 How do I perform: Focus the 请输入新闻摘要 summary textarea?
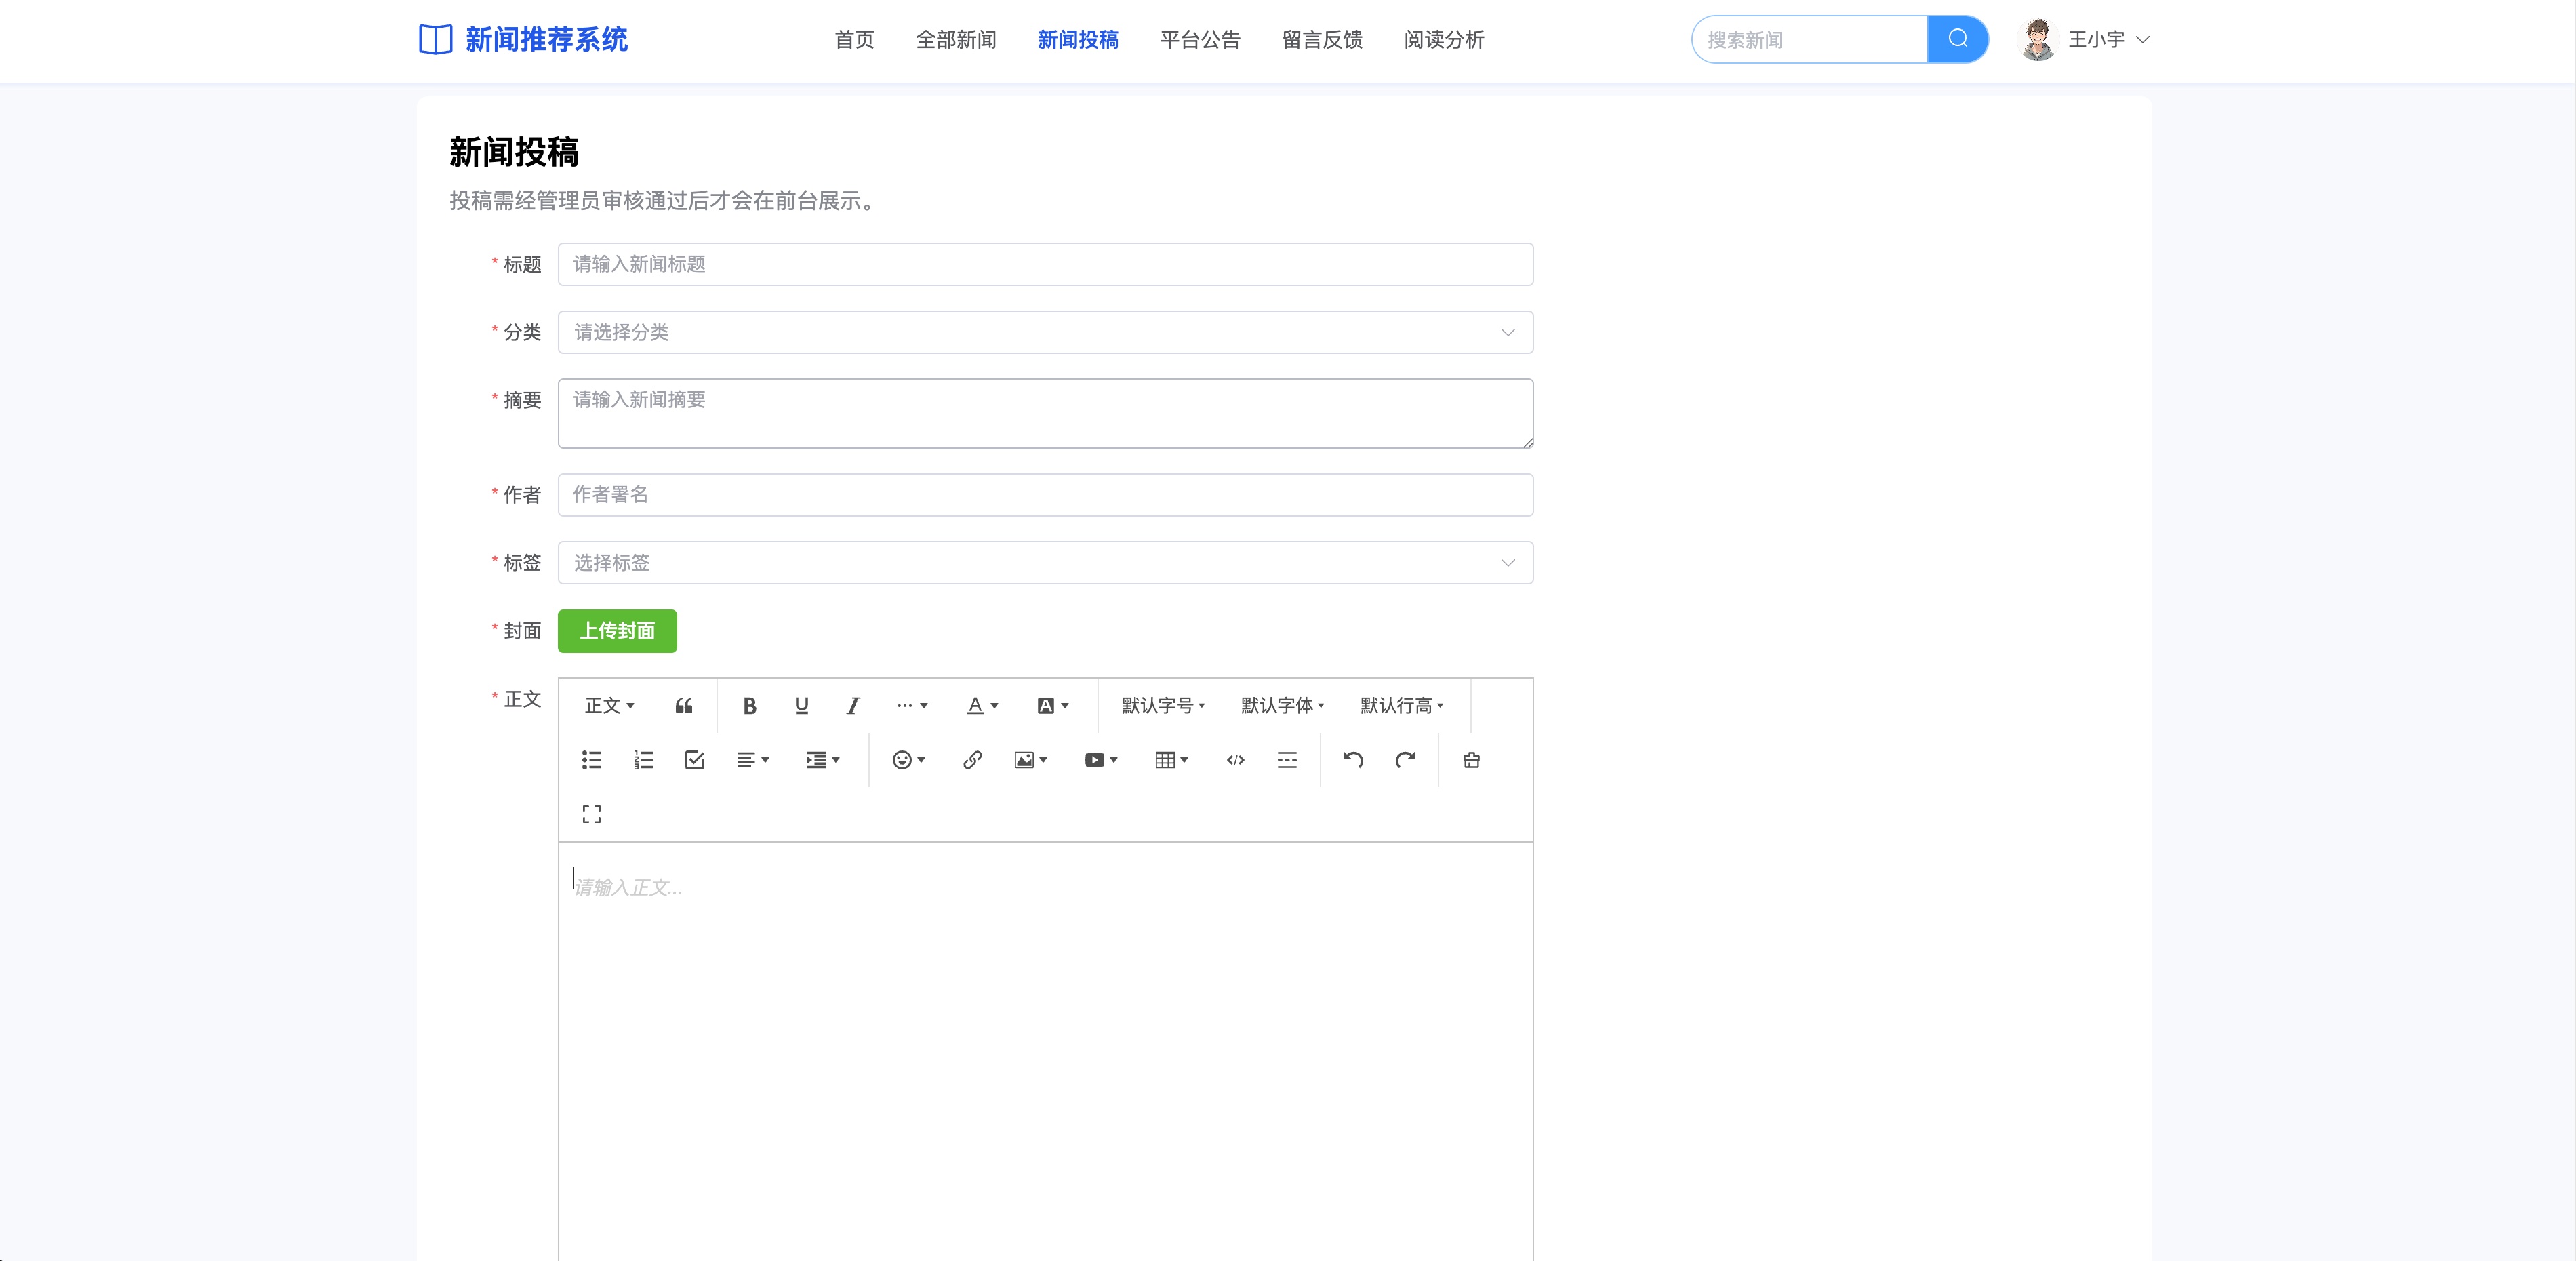[1045, 413]
